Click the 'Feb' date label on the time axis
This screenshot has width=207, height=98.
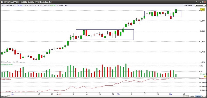click(118, 94)
